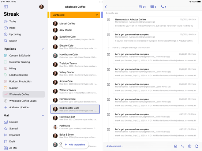Add meeting notes with clipboard icon
202x151 pixels.
pos(190,146)
